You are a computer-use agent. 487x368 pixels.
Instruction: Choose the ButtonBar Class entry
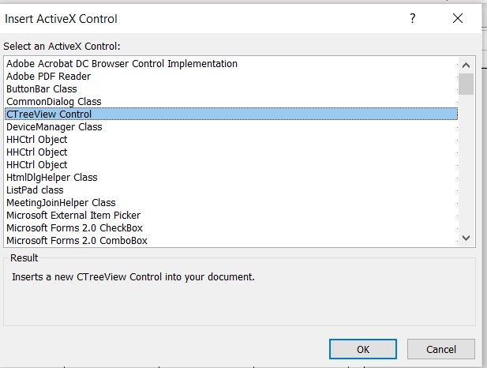pos(42,89)
